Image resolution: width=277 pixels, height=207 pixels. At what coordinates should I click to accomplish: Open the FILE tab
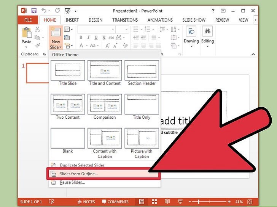tap(28, 20)
